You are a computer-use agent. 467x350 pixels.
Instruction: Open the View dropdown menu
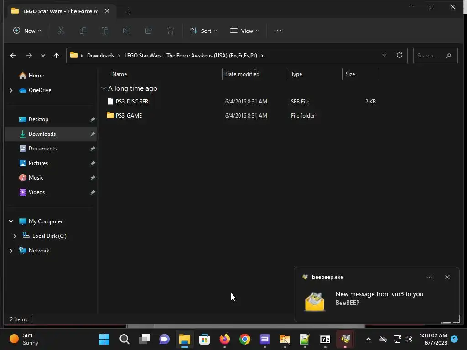pos(244,31)
